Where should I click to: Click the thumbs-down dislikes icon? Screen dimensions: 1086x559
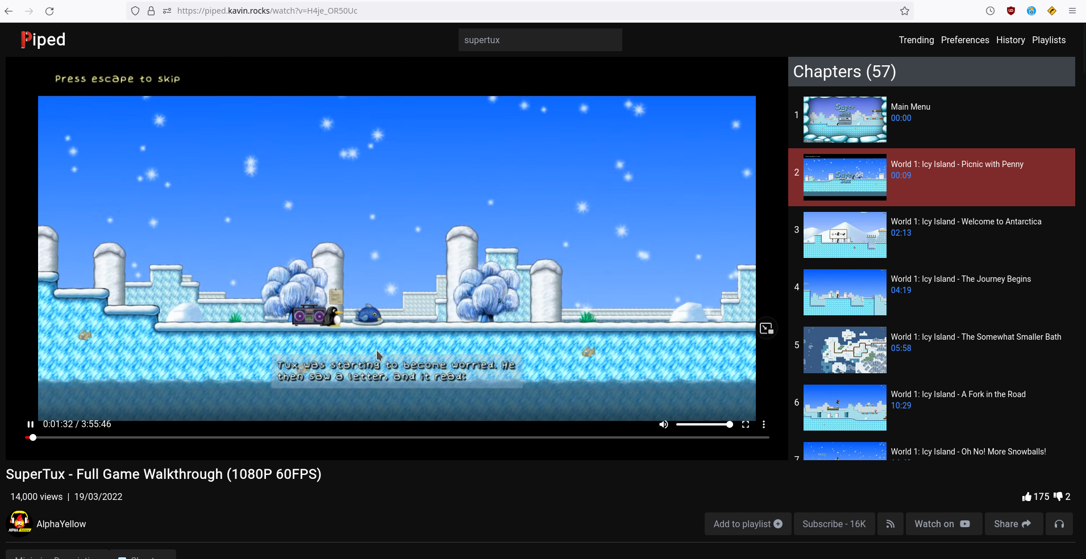1058,497
